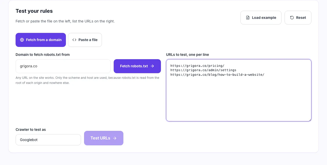Focus the crawler field containing Googlebot
This screenshot has width=327, height=165.
click(x=48, y=140)
